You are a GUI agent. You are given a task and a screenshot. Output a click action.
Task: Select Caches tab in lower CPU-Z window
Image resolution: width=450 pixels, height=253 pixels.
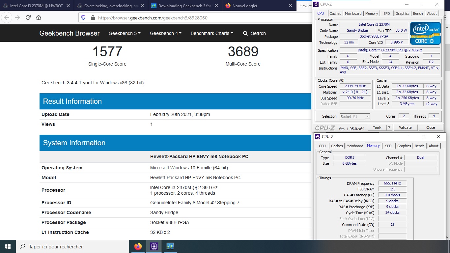pos(337,146)
